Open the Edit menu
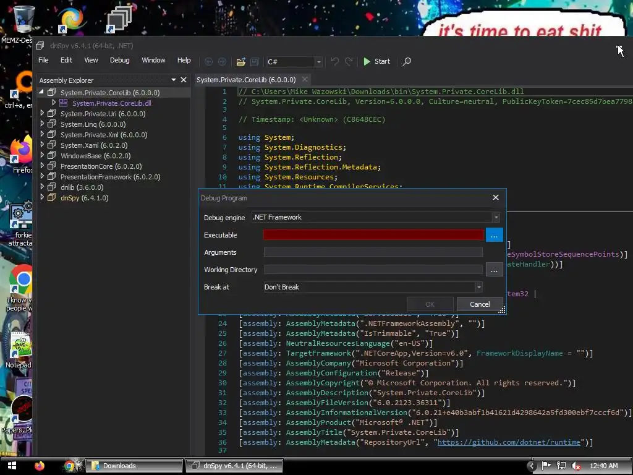The image size is (633, 475). click(66, 60)
